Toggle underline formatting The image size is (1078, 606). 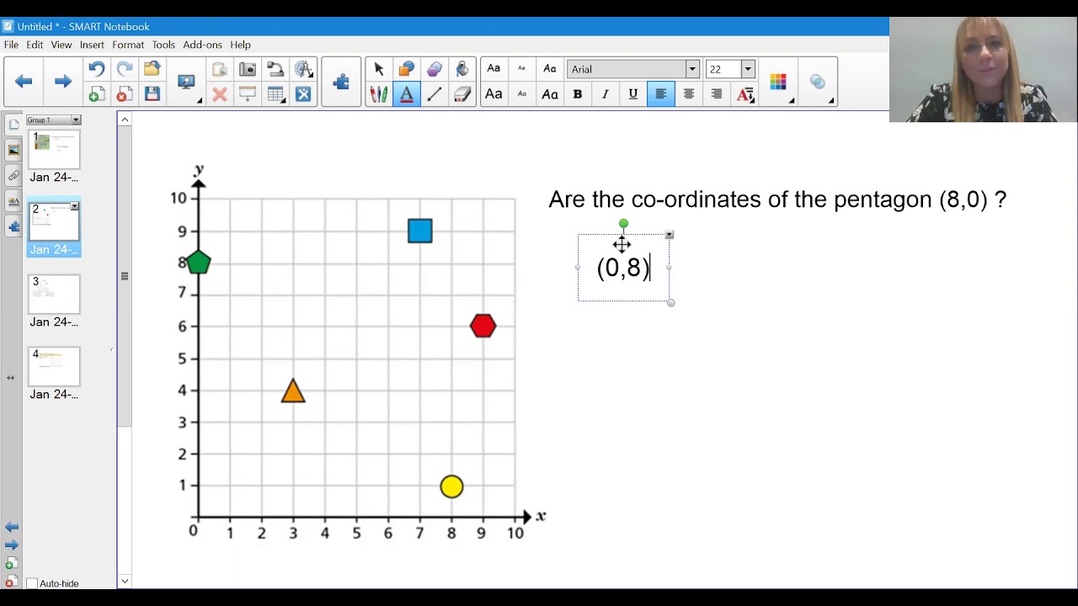point(633,94)
